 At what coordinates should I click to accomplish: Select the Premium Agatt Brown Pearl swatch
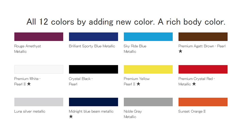[x=203, y=37]
